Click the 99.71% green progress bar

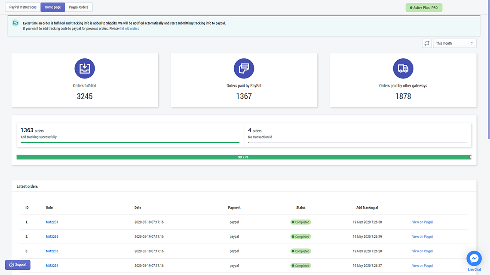click(244, 157)
